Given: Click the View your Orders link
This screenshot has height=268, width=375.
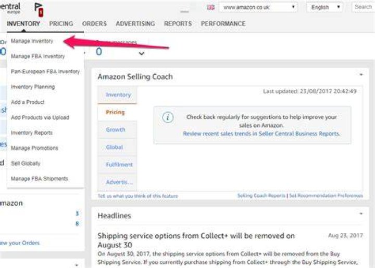Looking at the screenshot, I should pyautogui.click(x=20, y=243).
